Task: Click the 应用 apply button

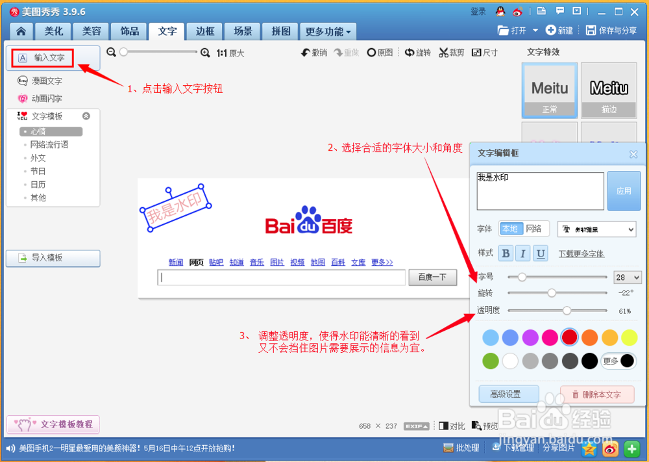Action: 624,191
